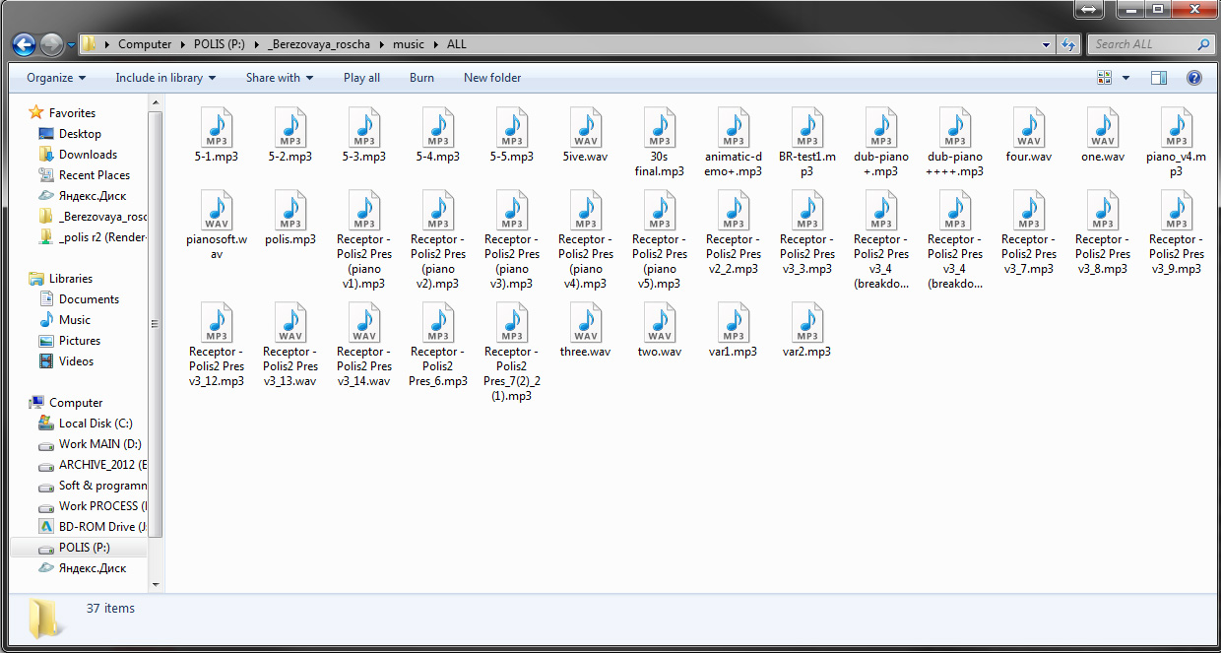The height and width of the screenshot is (653, 1221).
Task: Select the 5ive.wav file icon
Action: [586, 127]
